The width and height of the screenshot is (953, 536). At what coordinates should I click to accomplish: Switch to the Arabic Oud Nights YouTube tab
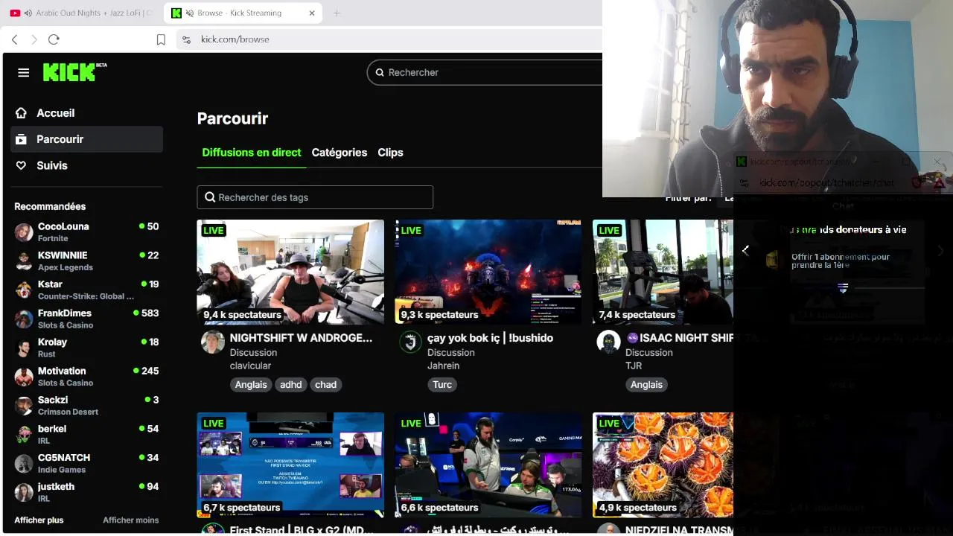coord(82,13)
